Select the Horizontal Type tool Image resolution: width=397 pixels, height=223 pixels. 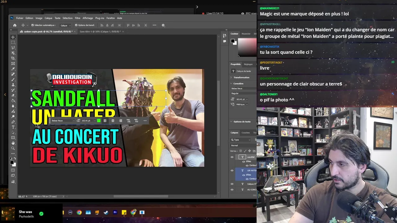pyautogui.click(x=13, y=127)
